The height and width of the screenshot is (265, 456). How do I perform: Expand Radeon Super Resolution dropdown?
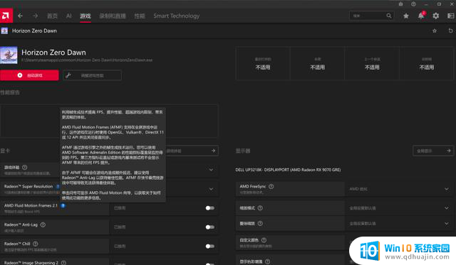coord(211,189)
